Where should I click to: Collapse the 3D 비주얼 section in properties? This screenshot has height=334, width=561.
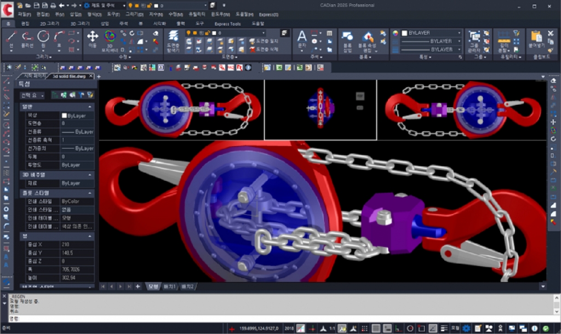click(x=90, y=175)
